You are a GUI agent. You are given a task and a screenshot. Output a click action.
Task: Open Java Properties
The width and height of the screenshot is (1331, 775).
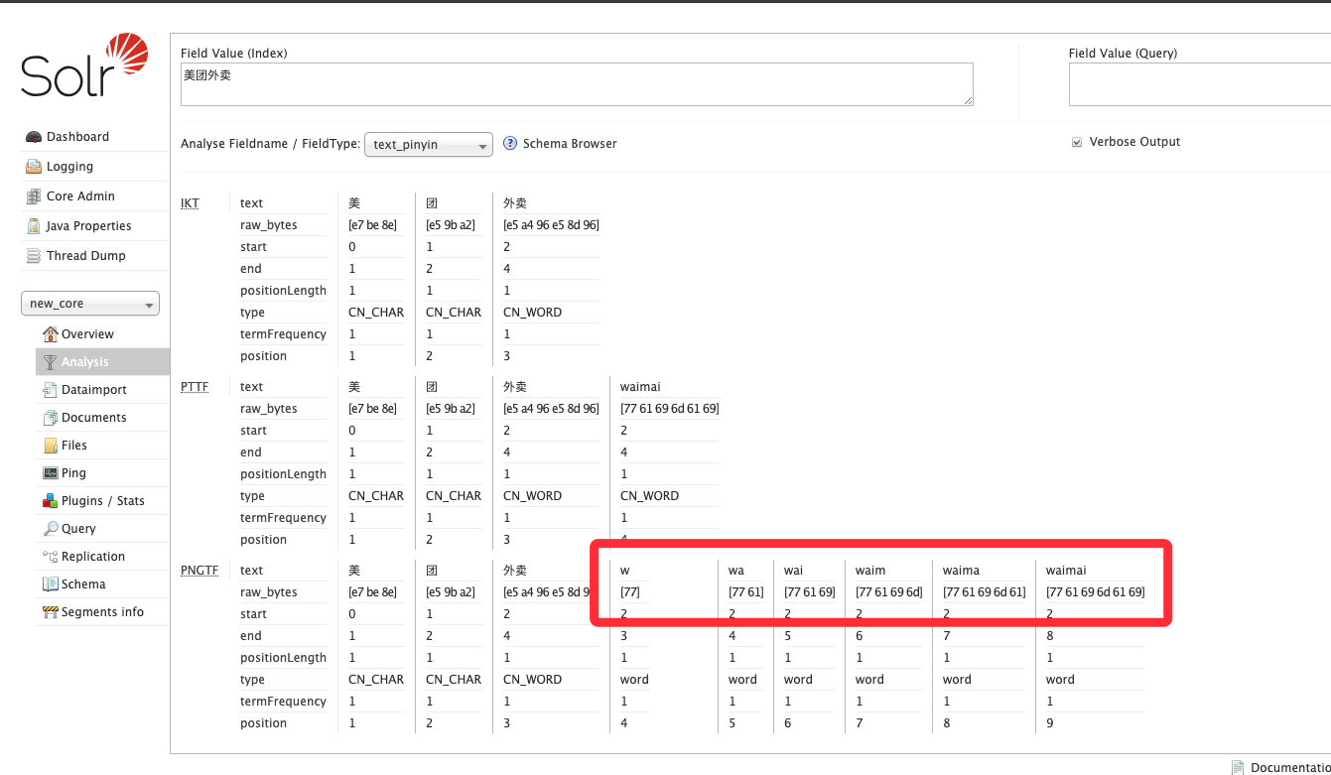88,226
